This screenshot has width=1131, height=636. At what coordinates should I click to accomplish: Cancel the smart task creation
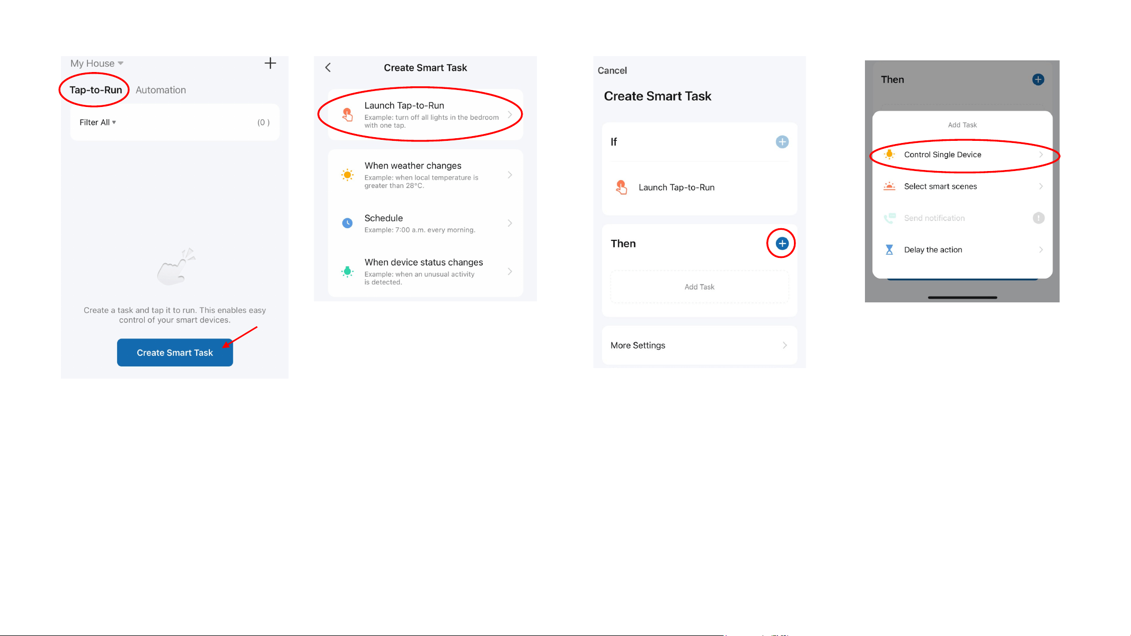click(612, 70)
